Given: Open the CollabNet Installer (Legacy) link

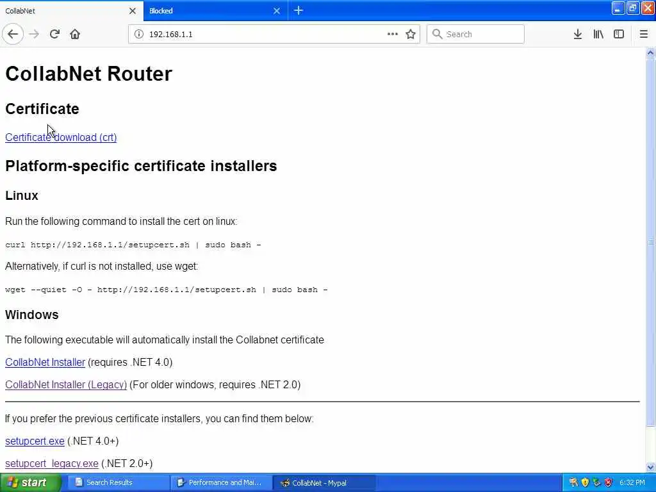Looking at the screenshot, I should (66, 384).
